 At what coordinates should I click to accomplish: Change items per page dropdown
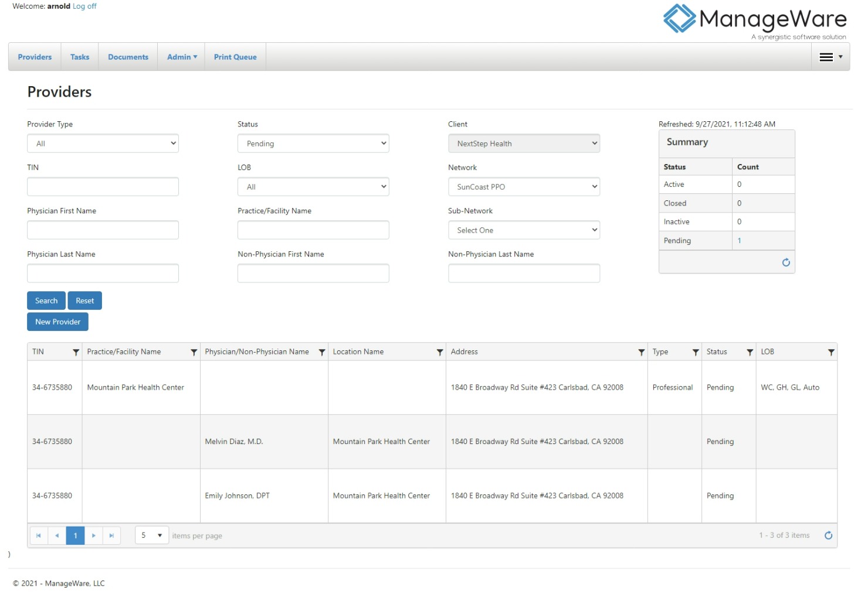click(x=152, y=535)
